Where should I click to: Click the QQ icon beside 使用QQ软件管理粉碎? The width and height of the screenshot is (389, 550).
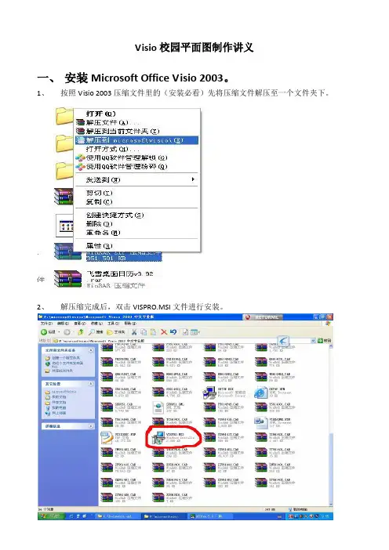(x=81, y=167)
